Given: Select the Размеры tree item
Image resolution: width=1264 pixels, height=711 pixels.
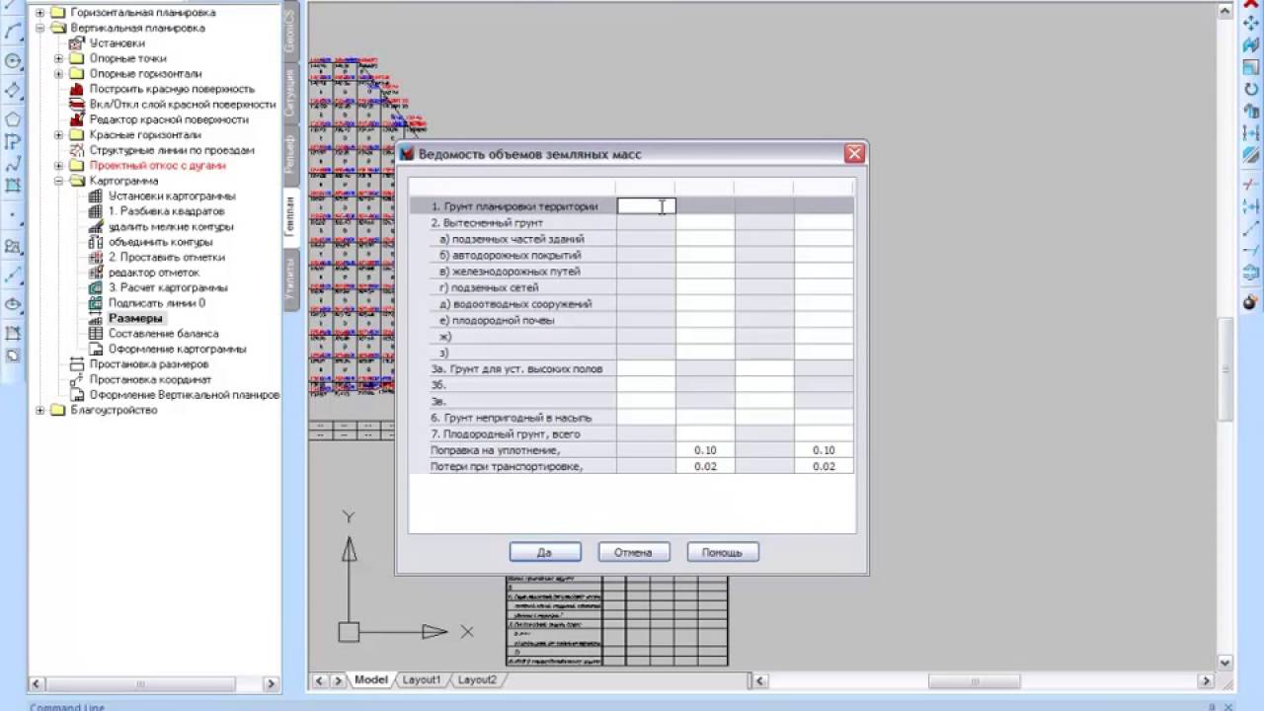Looking at the screenshot, I should [135, 318].
